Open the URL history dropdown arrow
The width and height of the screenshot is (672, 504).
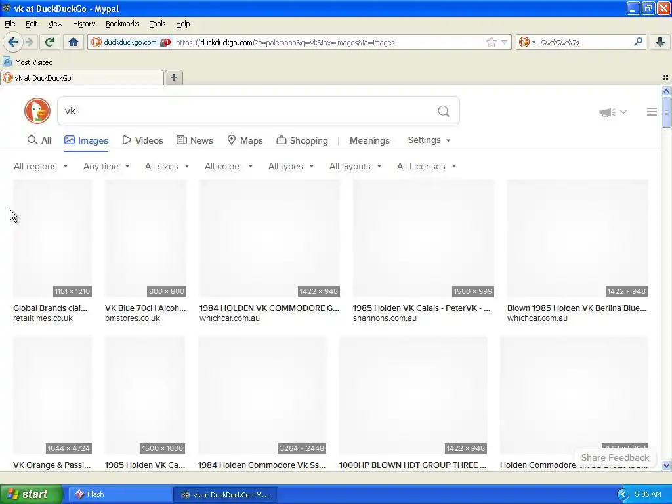point(505,42)
